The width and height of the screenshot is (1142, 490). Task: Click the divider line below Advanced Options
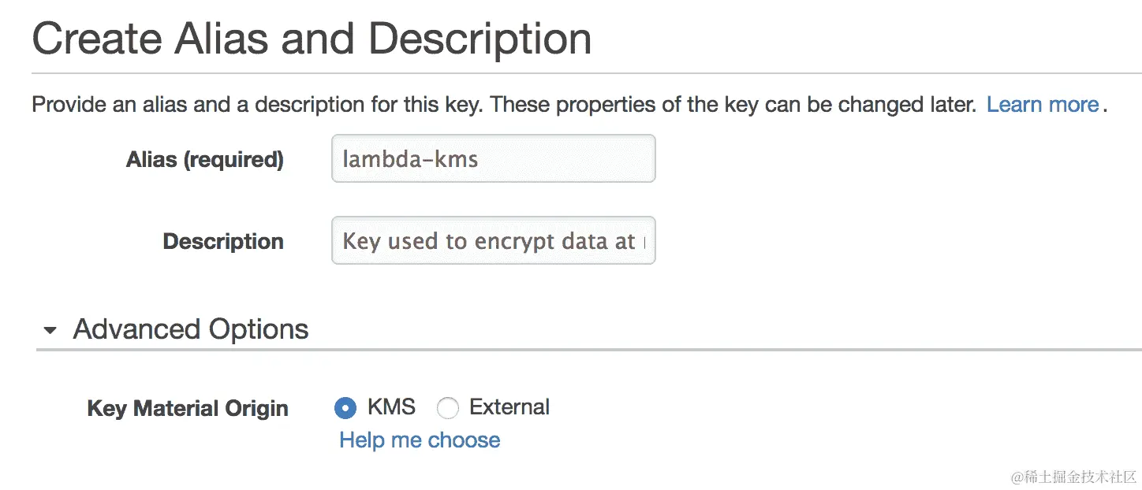pos(588,349)
